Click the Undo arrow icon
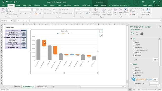 [x=7, y=2]
